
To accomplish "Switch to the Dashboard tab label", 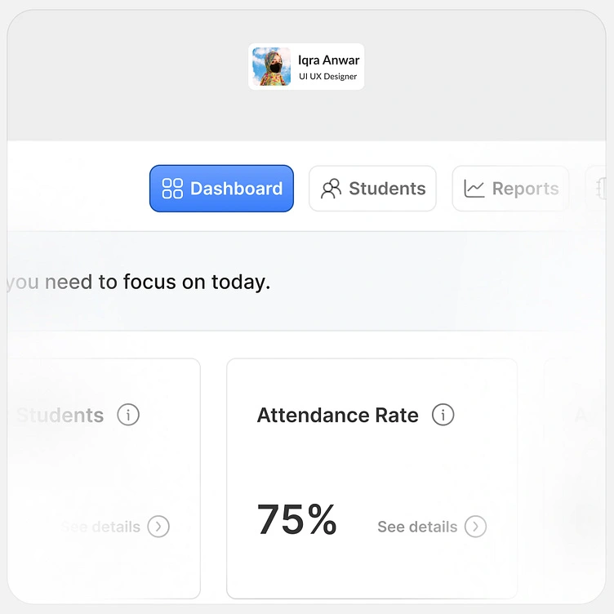I will tap(236, 189).
